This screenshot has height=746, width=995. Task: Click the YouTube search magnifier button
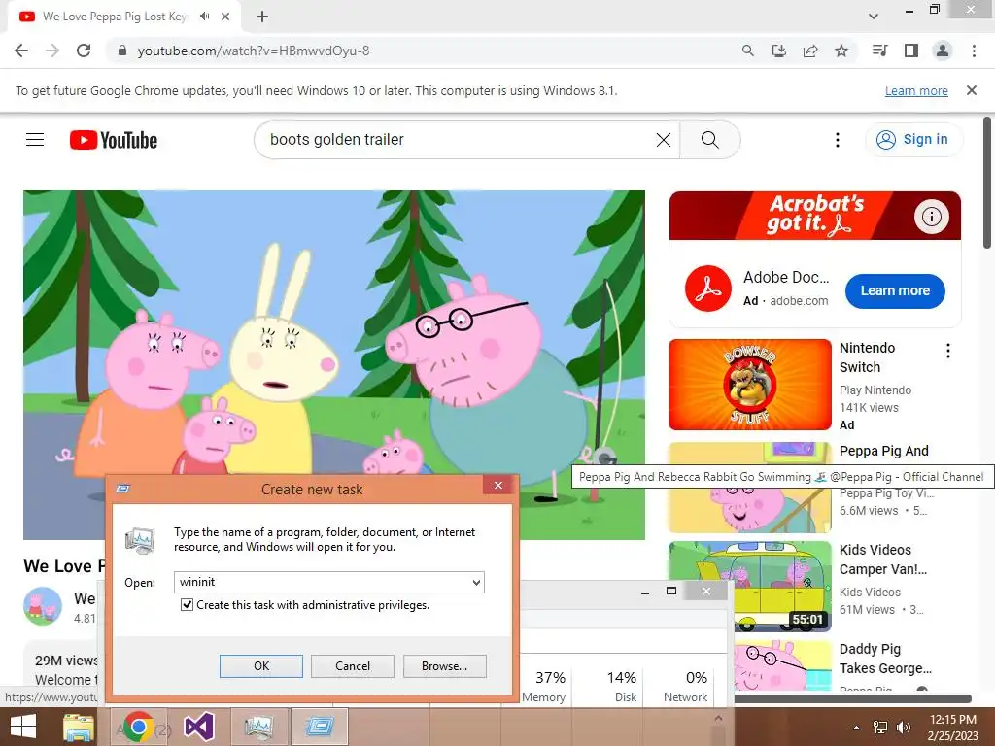coord(710,140)
